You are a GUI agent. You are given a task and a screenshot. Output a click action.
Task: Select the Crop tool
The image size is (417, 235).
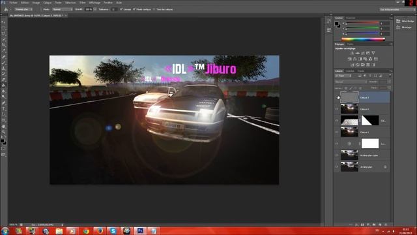[3, 45]
